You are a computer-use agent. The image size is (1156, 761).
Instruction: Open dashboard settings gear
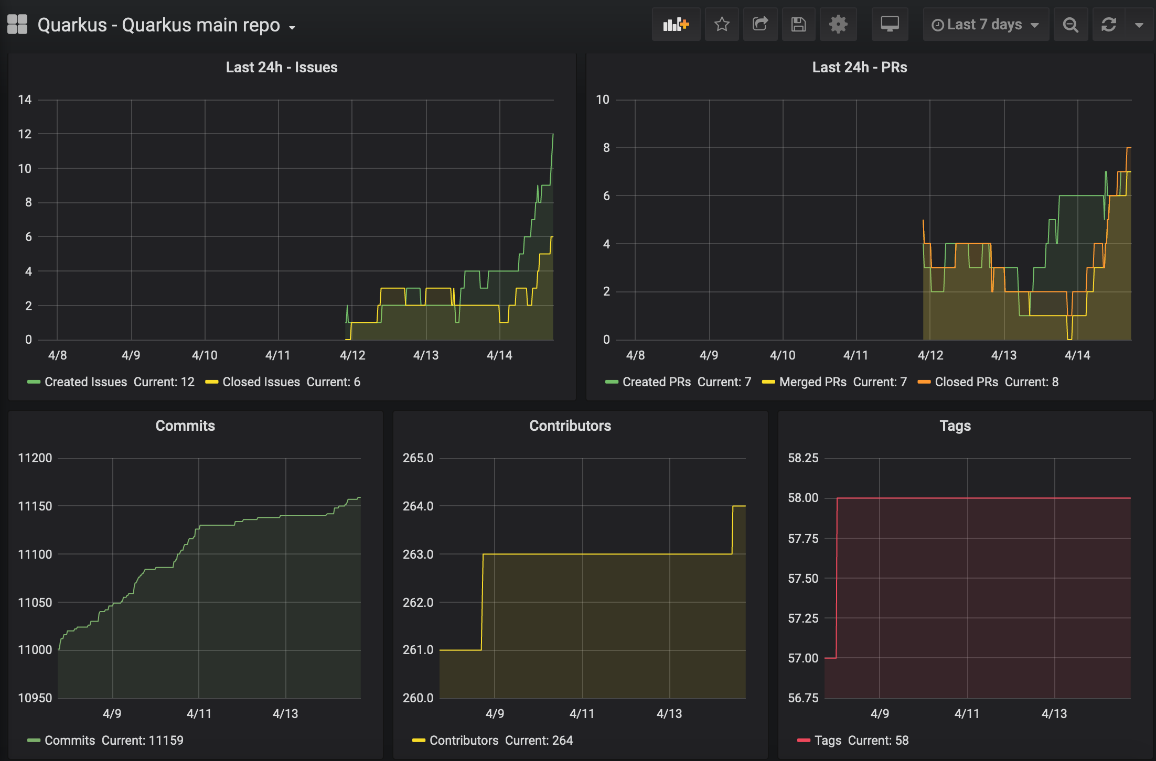838,24
